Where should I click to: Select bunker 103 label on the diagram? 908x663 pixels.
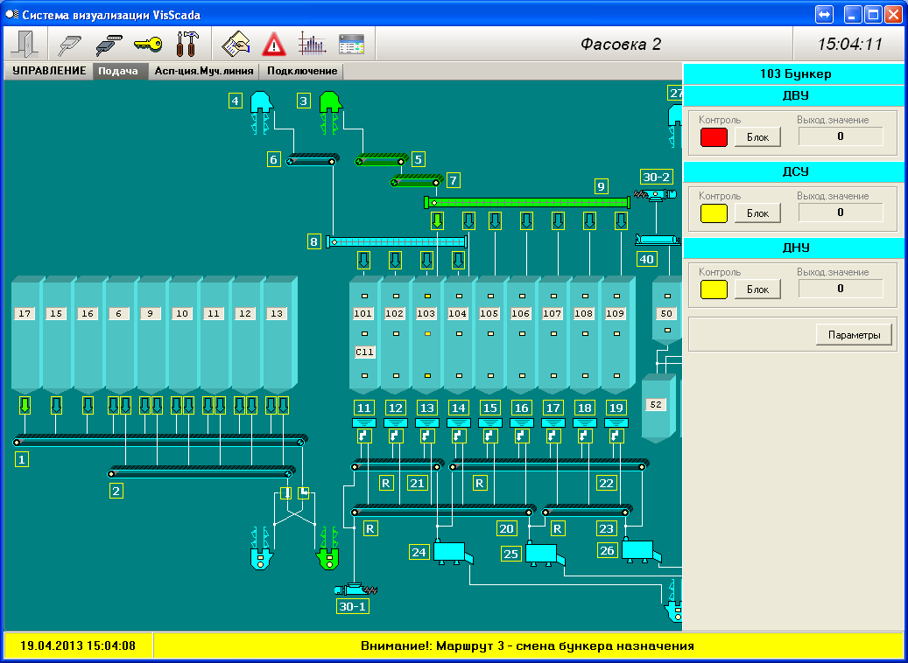426,313
